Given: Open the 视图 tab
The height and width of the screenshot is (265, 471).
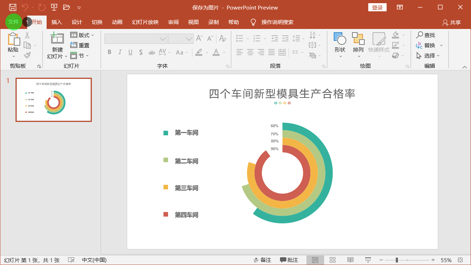Looking at the screenshot, I should tap(193, 22).
